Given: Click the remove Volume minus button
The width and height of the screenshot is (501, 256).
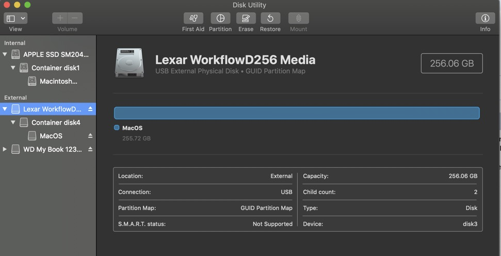Looking at the screenshot, I should [75, 18].
